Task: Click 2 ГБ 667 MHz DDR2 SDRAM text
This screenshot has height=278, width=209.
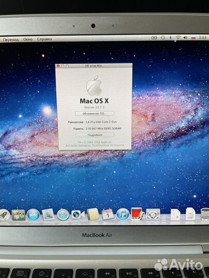Action: click(x=103, y=129)
